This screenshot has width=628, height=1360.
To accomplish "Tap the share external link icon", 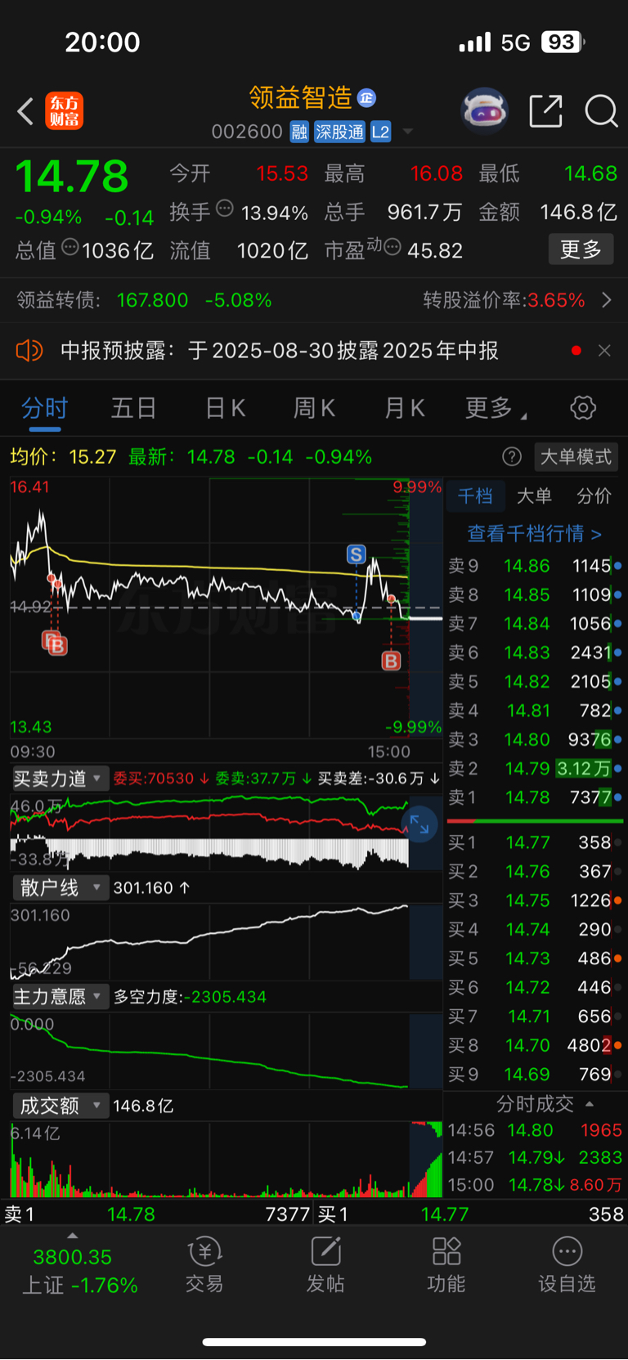I will (x=545, y=111).
